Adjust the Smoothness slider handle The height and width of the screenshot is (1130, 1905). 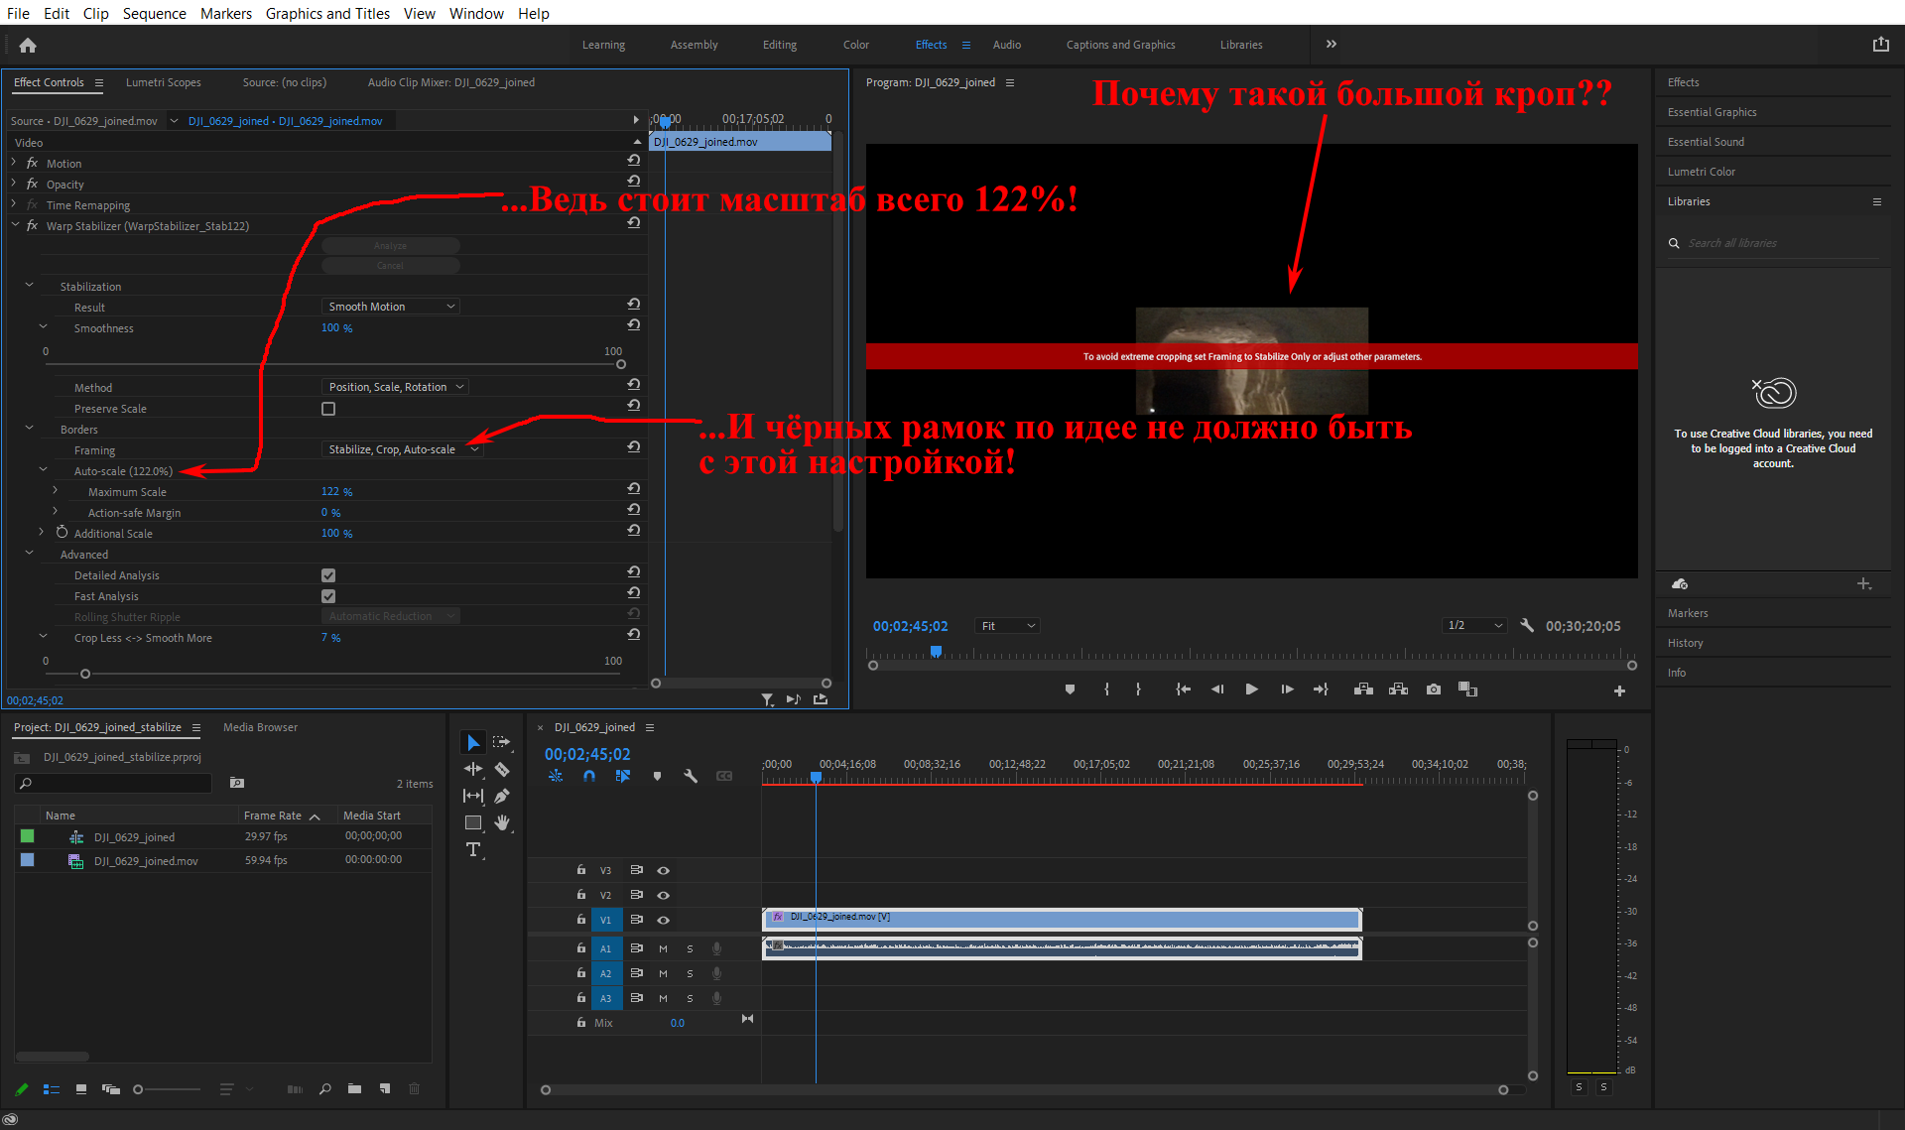[621, 364]
